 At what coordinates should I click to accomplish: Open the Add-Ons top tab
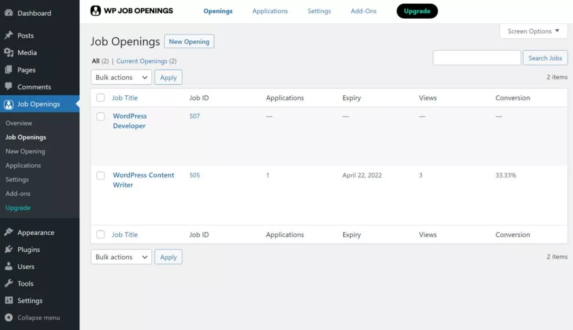364,11
